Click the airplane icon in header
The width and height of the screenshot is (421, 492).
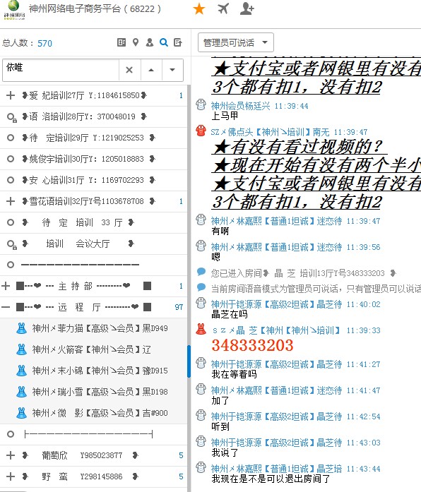tap(223, 8)
